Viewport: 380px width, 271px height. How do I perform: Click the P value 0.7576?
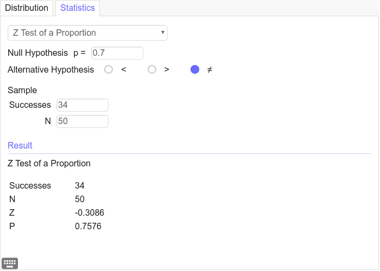(88, 226)
